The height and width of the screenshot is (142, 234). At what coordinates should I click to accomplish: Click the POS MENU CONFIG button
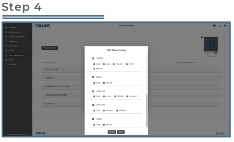(x=50, y=48)
